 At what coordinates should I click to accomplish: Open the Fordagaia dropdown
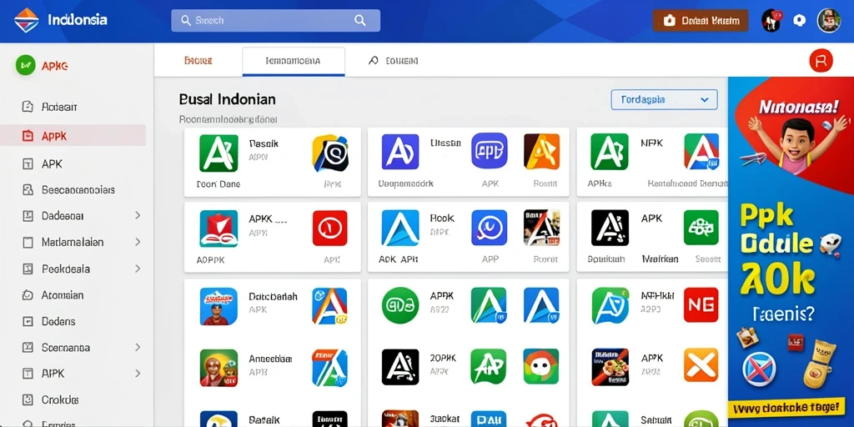click(664, 100)
